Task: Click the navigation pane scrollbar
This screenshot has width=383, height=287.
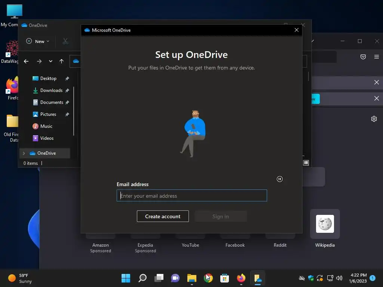Action: click(74, 111)
